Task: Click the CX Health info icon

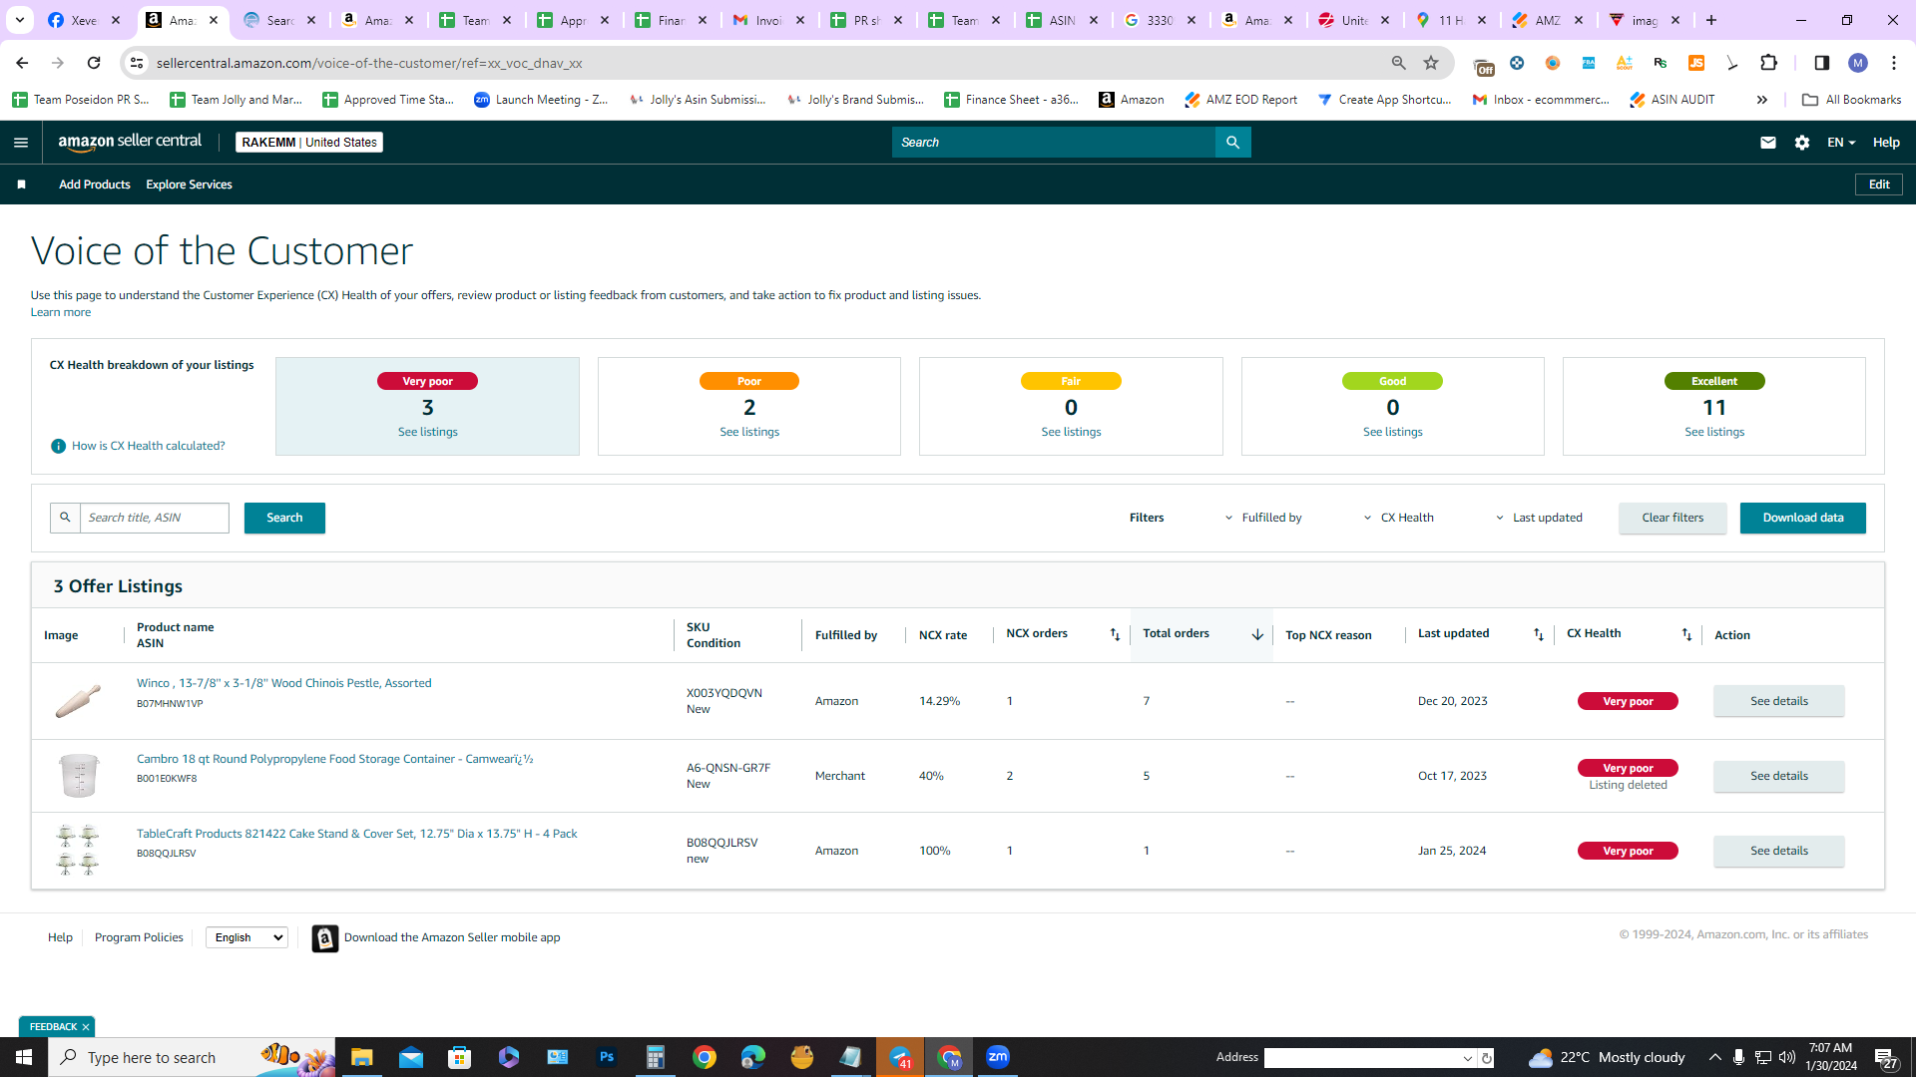Action: point(58,446)
